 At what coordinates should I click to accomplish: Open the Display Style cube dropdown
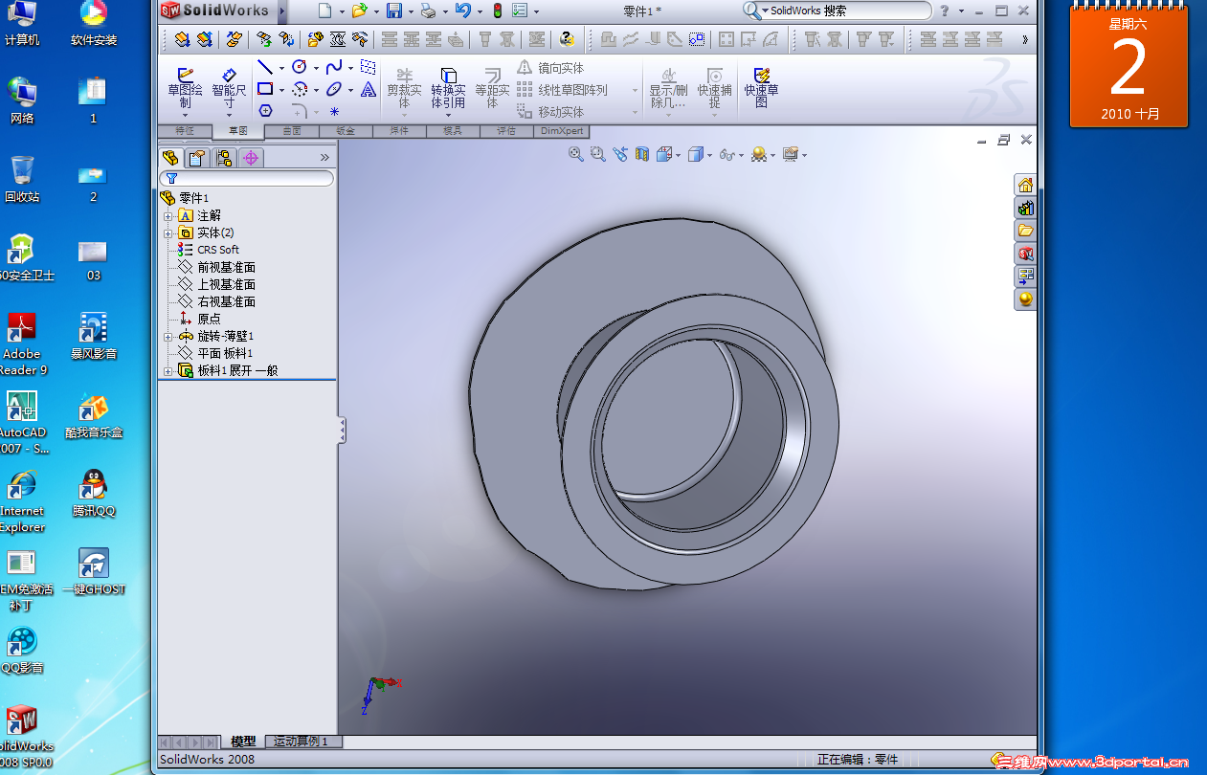[x=701, y=153]
